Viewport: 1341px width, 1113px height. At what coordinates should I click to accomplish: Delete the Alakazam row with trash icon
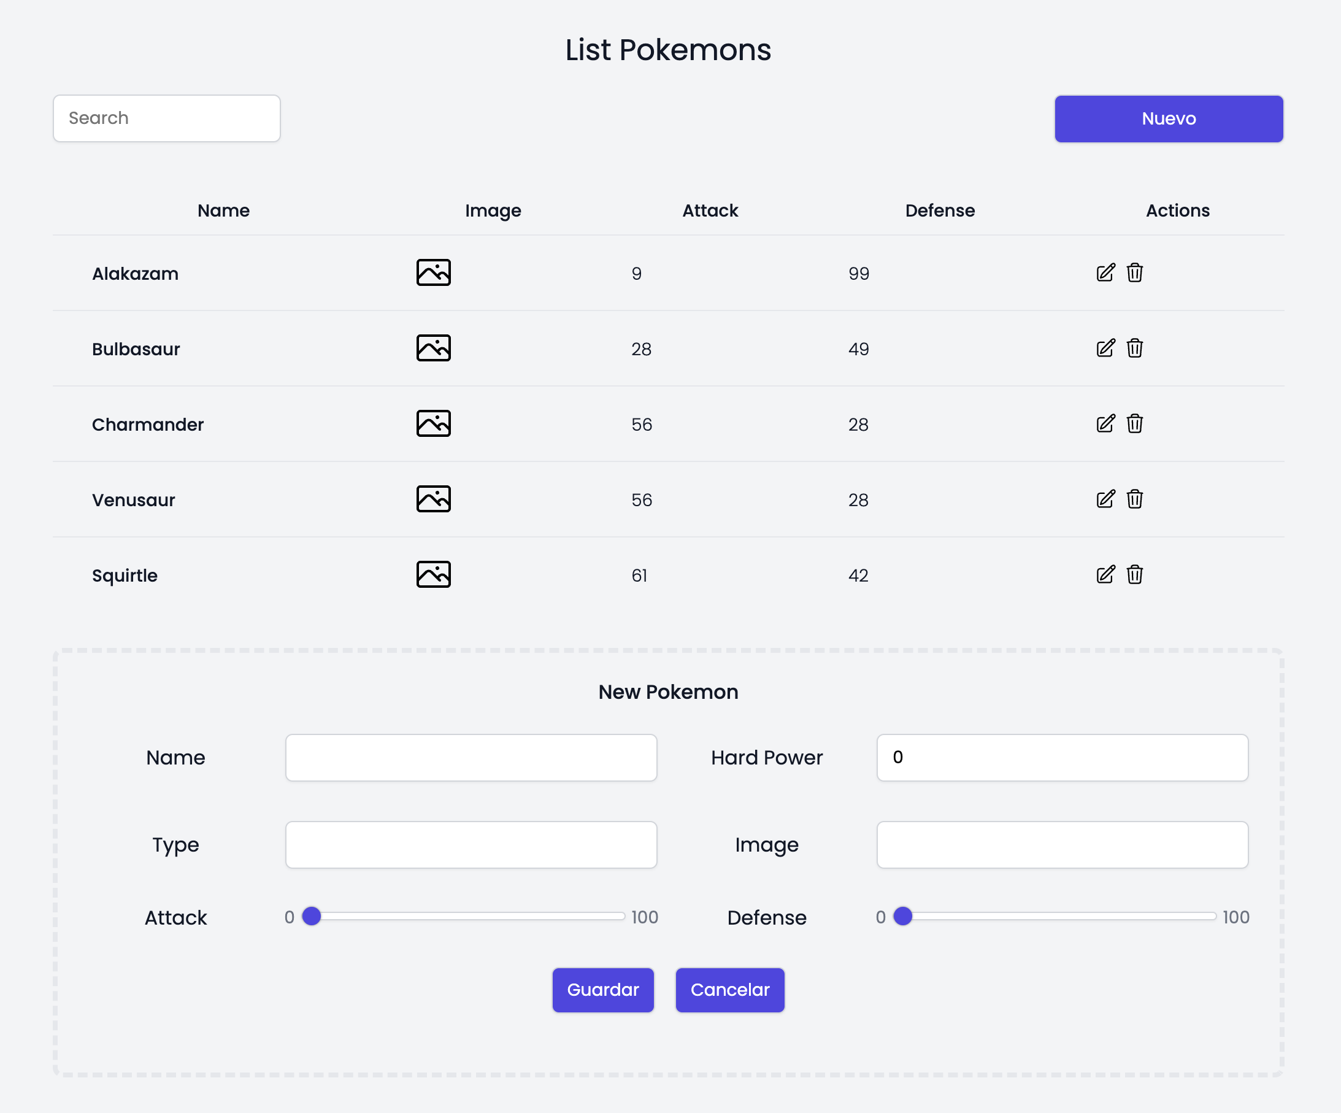click(x=1134, y=272)
